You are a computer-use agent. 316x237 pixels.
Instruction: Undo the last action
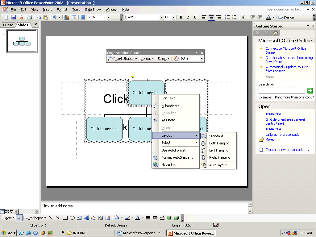(54, 17)
